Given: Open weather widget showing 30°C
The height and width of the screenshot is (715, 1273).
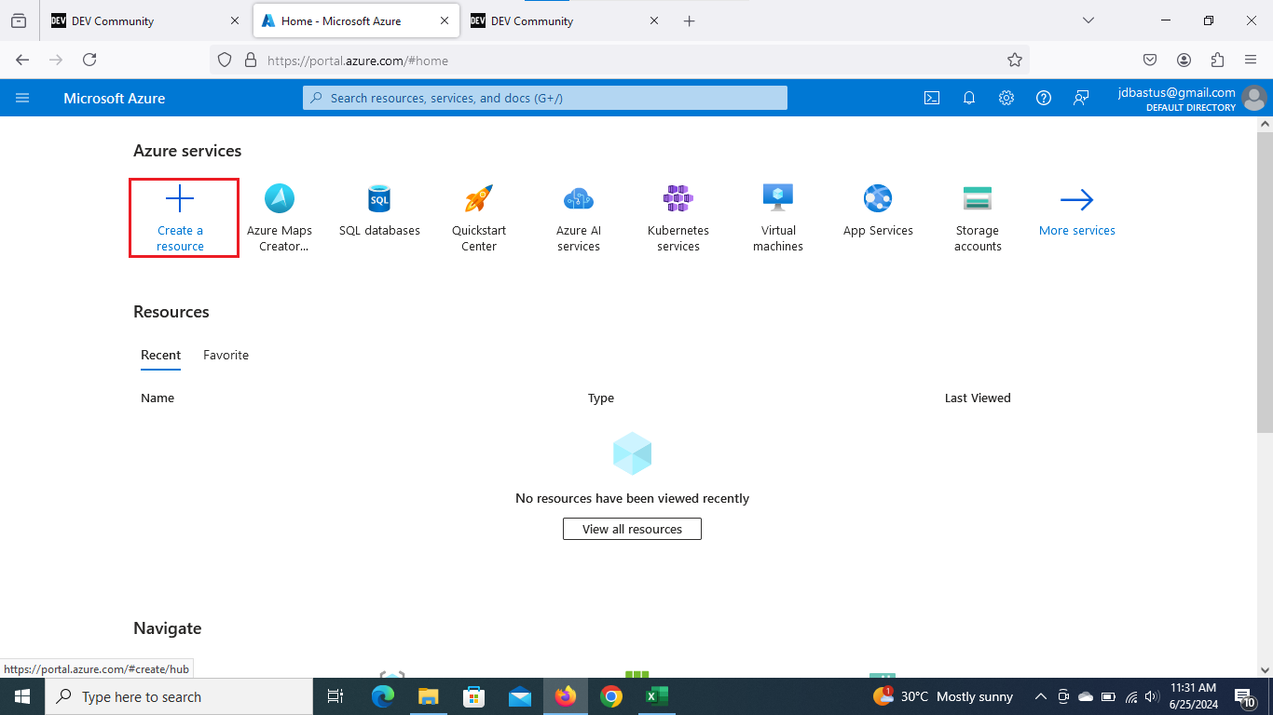Looking at the screenshot, I should pos(943,696).
